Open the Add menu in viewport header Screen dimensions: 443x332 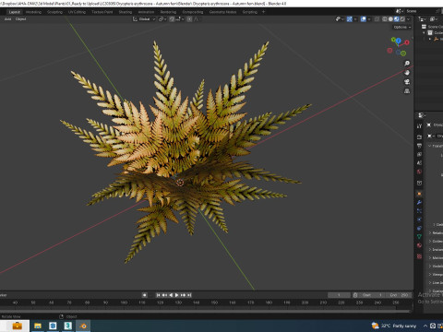[x=7, y=19]
